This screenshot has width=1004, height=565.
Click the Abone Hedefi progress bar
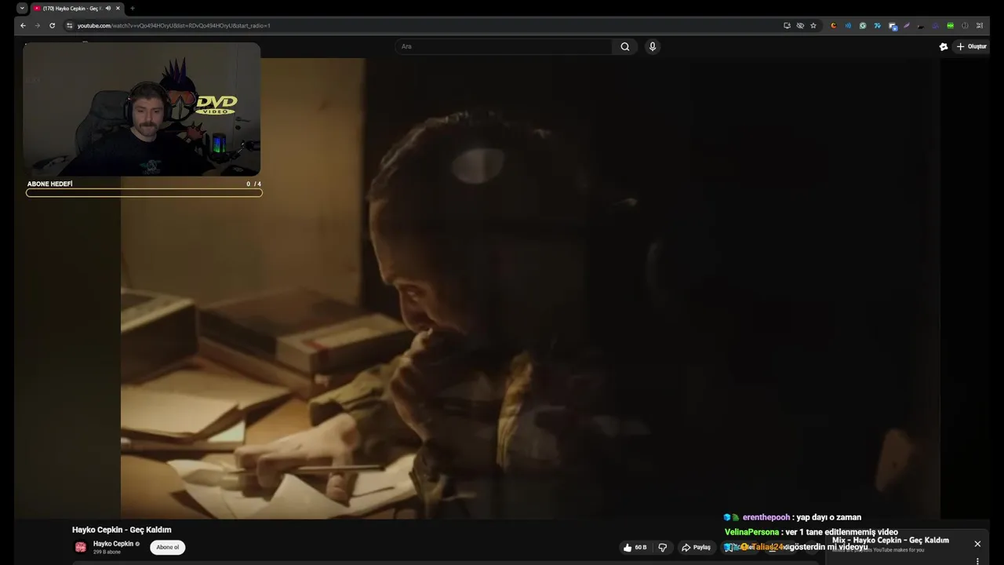pyautogui.click(x=144, y=192)
